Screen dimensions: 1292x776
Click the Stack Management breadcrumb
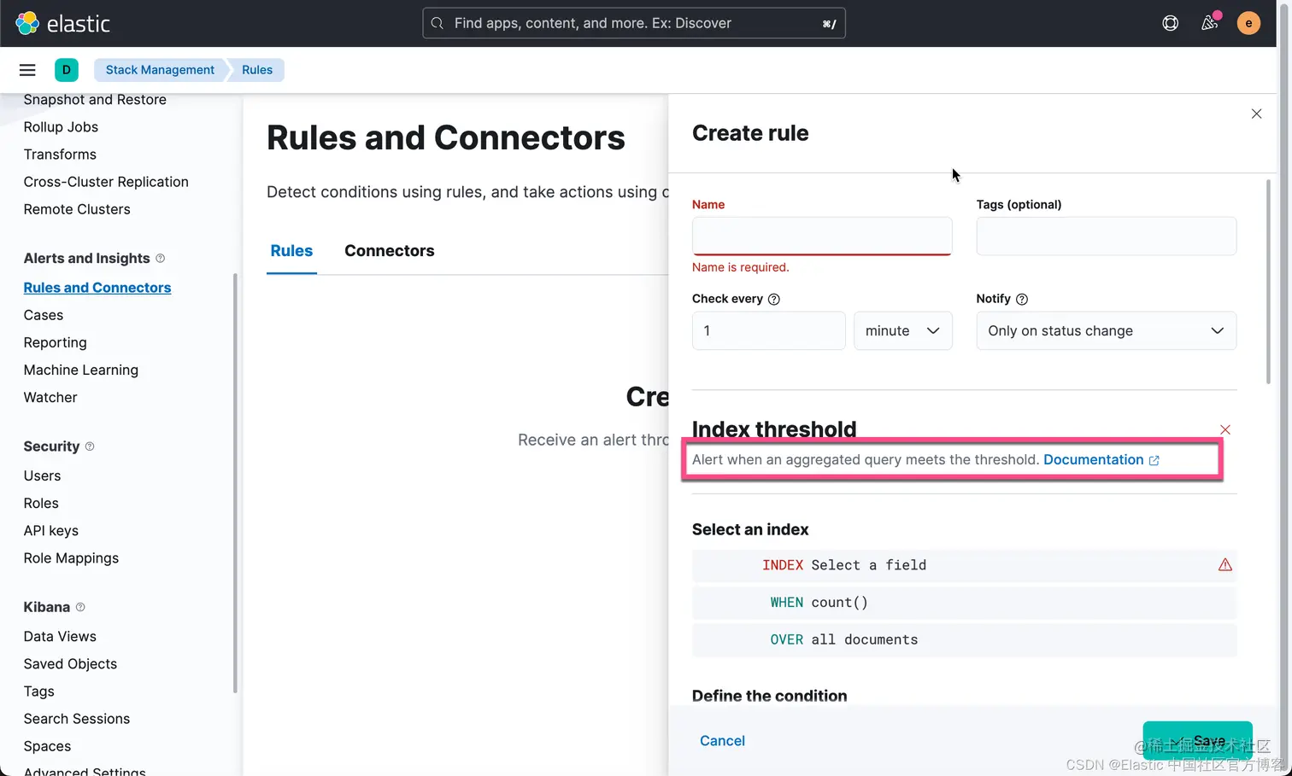(160, 70)
